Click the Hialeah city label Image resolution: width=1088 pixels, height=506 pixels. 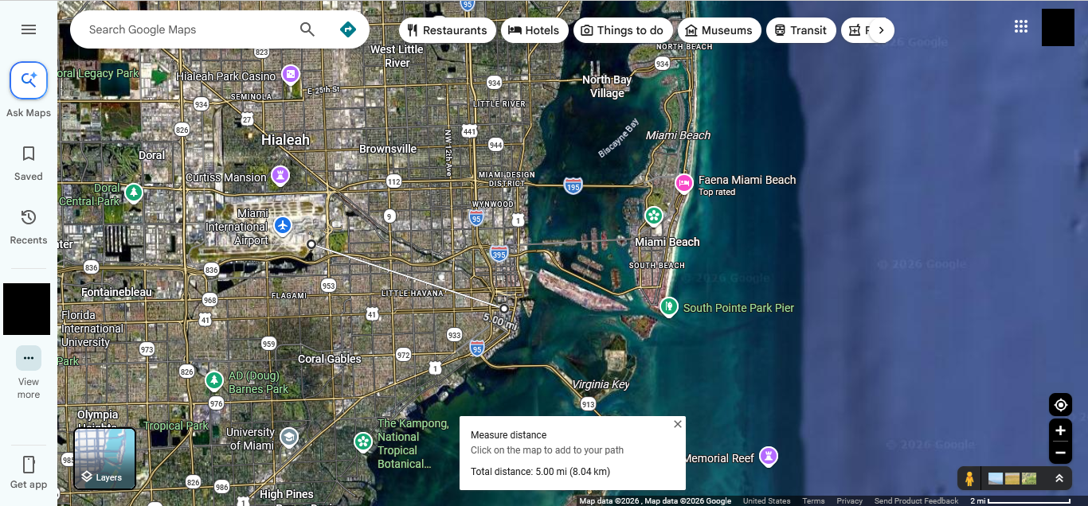coord(285,140)
